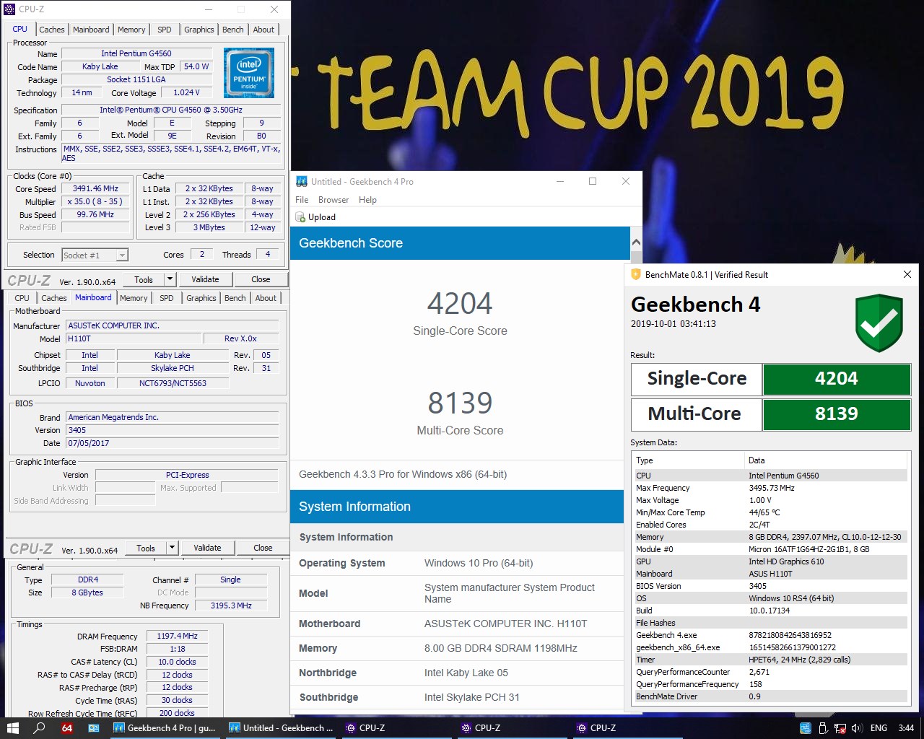Click Single-Core score 4204 in BenchMate
The image size is (924, 739).
click(837, 379)
